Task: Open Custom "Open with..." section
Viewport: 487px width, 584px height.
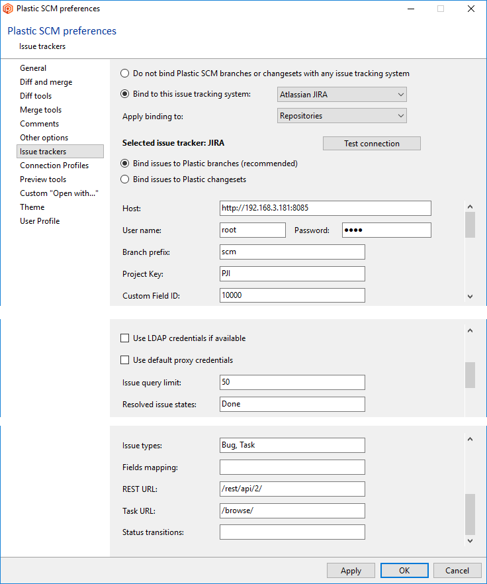Action: click(59, 193)
